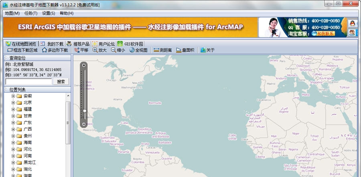Activate the 平移 pan tool
The height and width of the screenshot is (177, 361).
[x=81, y=50]
